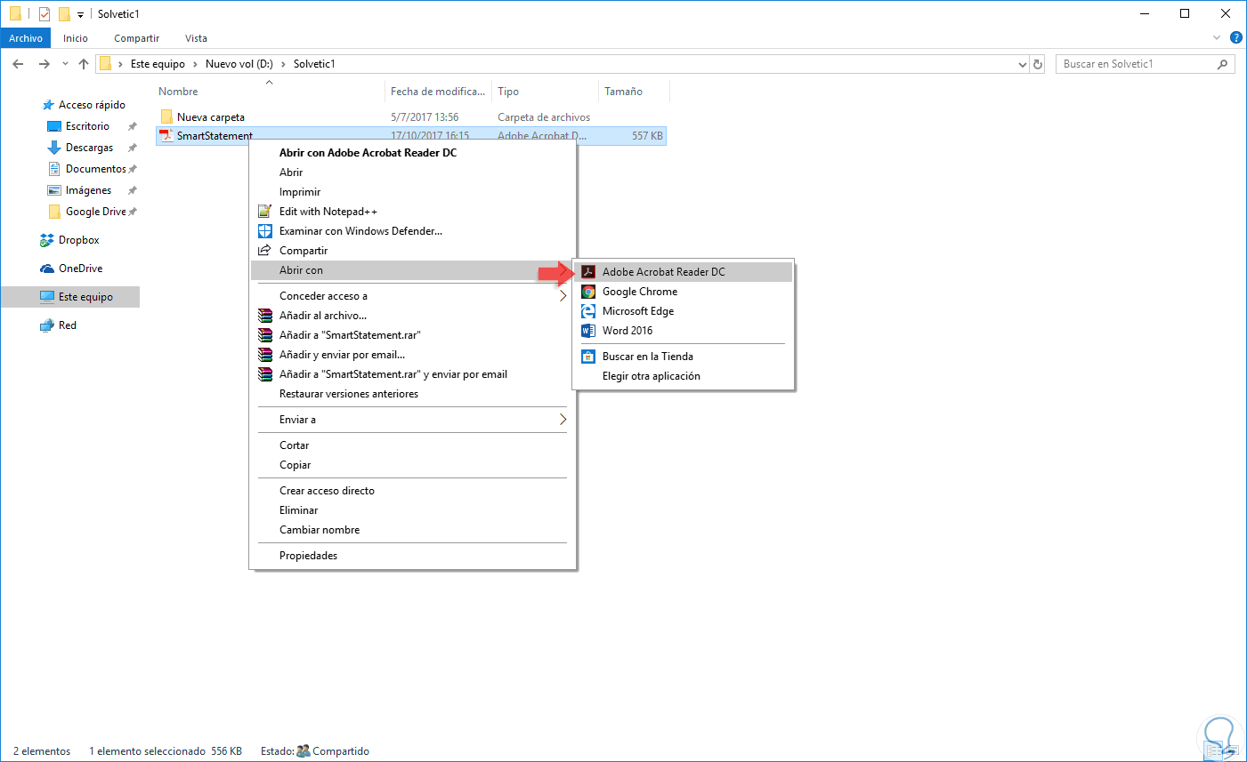
Task: Click the Back navigation arrow
Action: pyautogui.click(x=18, y=64)
